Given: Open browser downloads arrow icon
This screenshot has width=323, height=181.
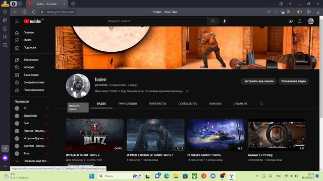Looking at the screenshot, I should click(x=318, y=12).
